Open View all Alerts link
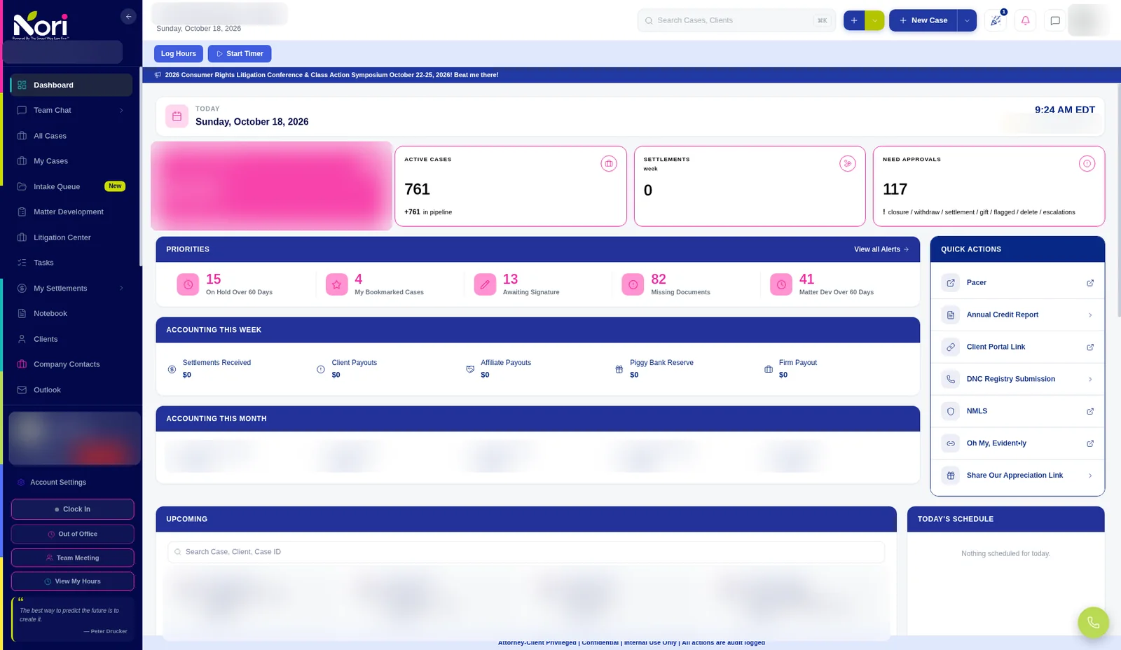 881,249
